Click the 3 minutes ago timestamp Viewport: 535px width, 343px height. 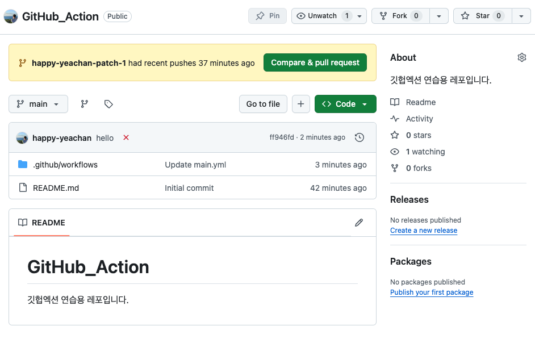click(341, 165)
